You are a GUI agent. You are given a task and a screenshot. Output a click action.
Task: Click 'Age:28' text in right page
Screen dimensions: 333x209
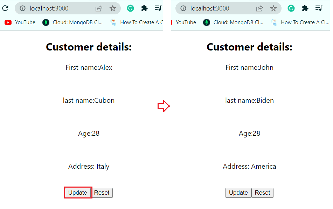[250, 134]
